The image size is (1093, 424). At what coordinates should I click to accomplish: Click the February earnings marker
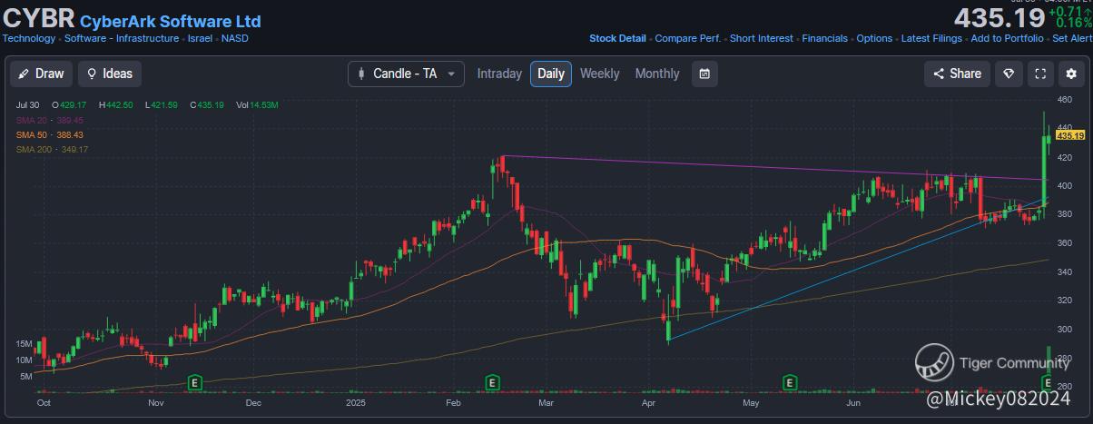click(492, 382)
